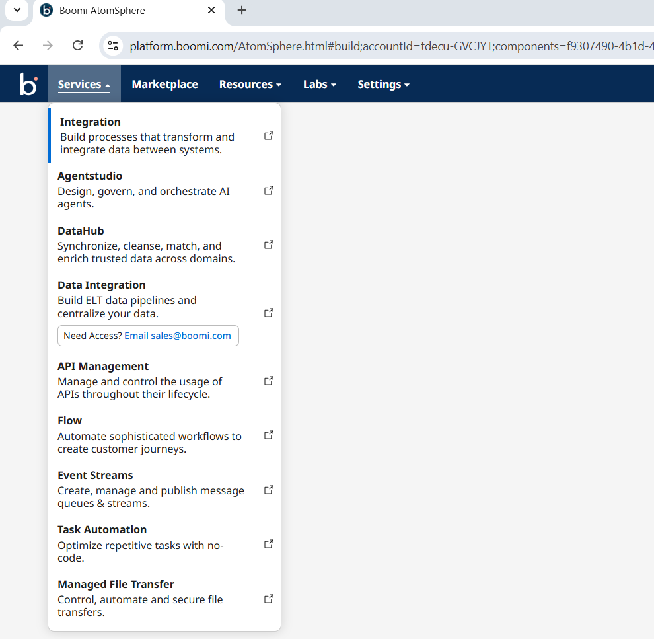
Task: Open Integration in new tab icon
Action: tap(268, 135)
